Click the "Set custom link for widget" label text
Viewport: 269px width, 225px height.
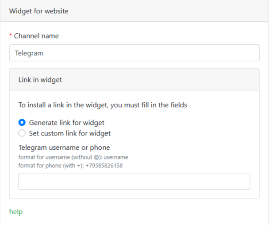coord(70,133)
